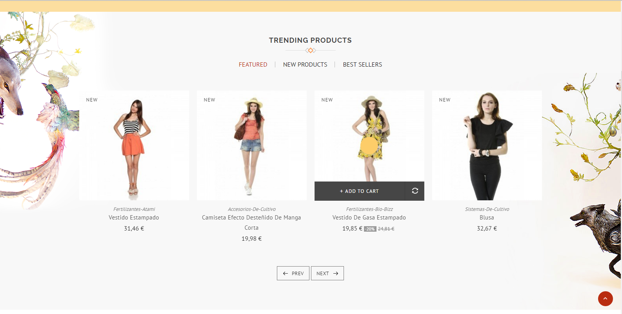Viewport: 622px width, 314px height.
Task: Open the Vestido Estampado product image
Action: (134, 145)
